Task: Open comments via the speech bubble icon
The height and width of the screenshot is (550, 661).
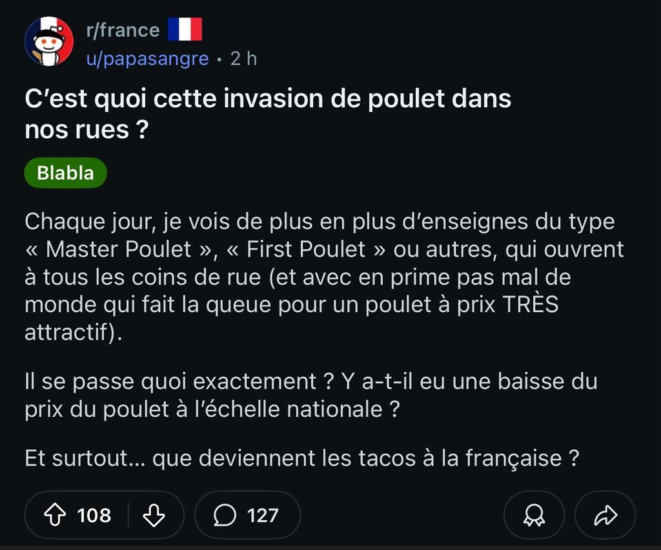Action: coord(225,515)
